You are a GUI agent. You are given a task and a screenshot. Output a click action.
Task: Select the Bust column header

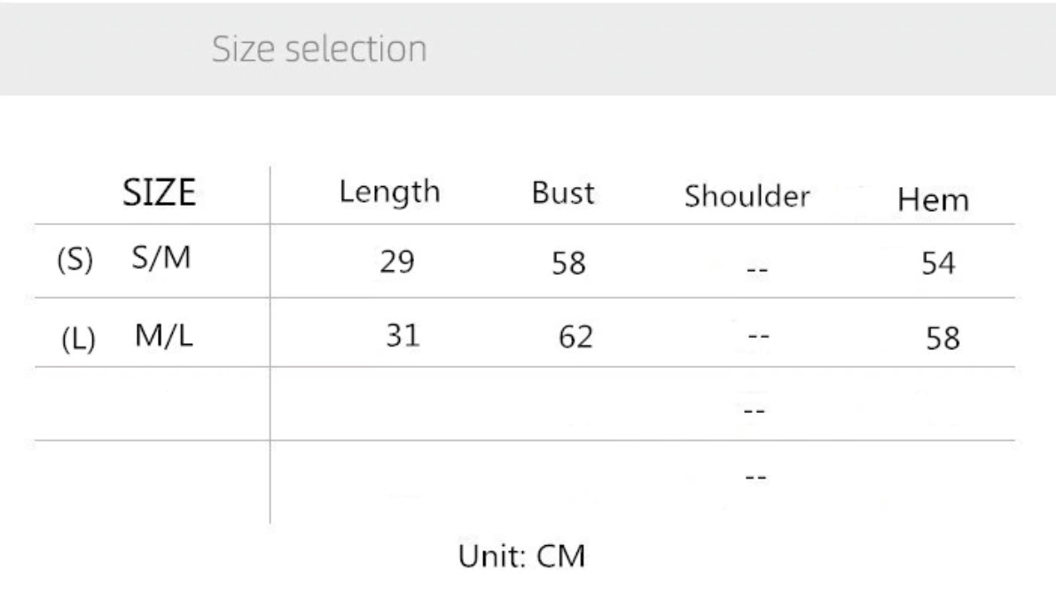[x=562, y=194]
